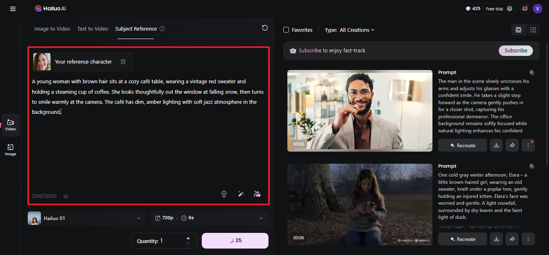Expand the Type: All Creations dropdown
Image resolution: width=549 pixels, height=255 pixels.
349,30
